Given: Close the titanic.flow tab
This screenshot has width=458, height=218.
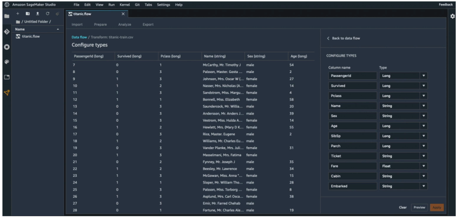Looking at the screenshot, I should (x=123, y=14).
